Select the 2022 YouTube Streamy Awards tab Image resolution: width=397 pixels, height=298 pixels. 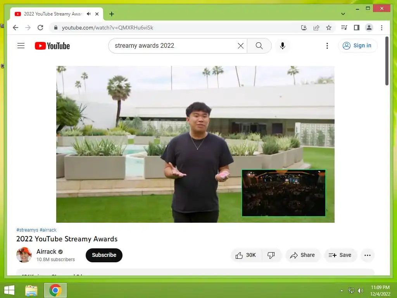[53, 14]
